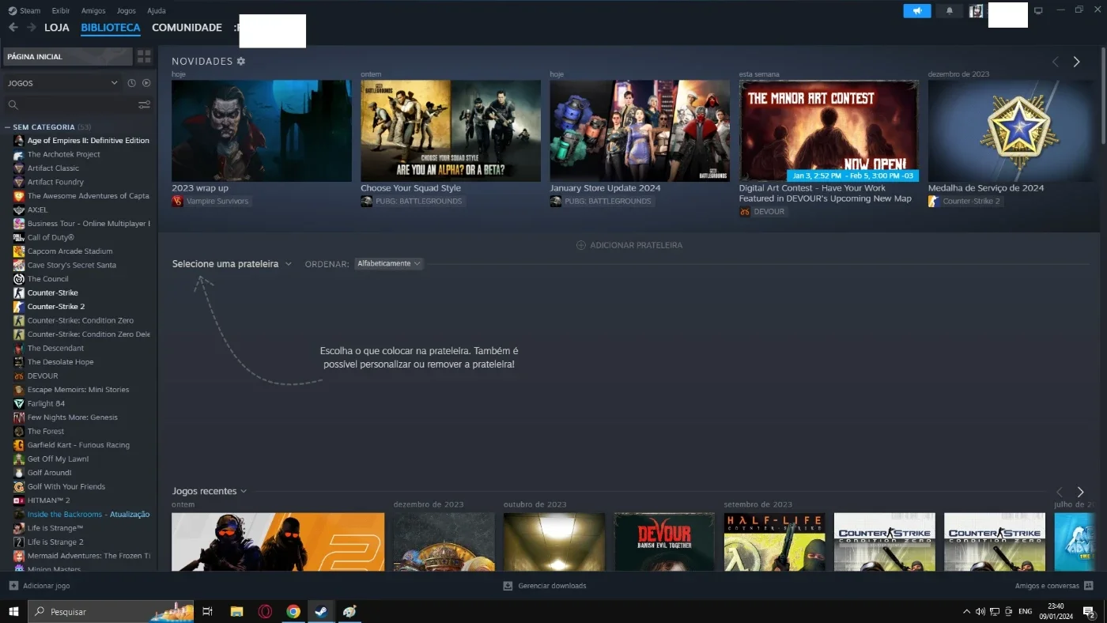Click the profile avatar picture

coord(977,11)
